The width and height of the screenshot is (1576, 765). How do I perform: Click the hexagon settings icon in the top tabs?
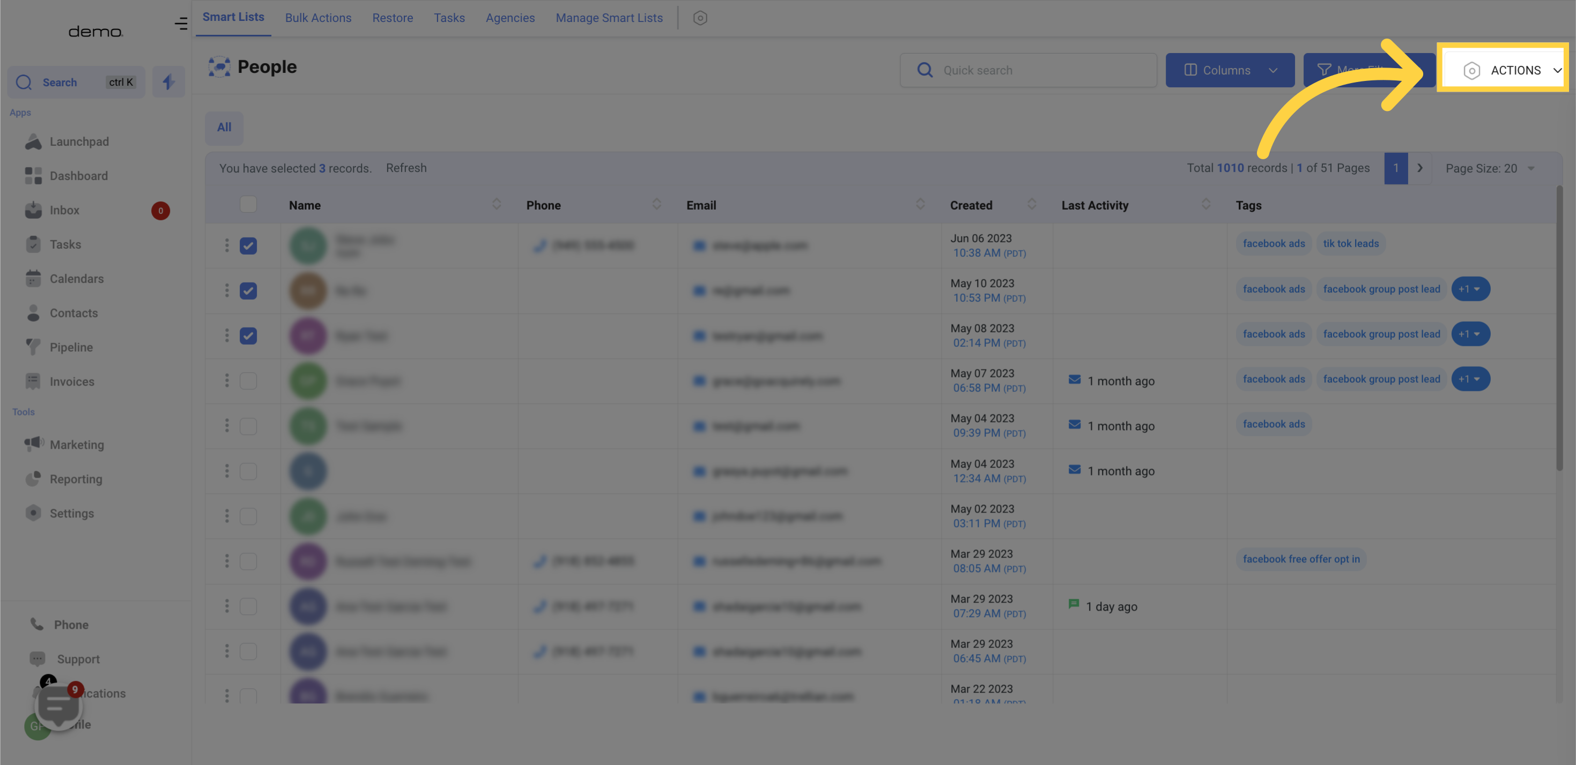[700, 18]
